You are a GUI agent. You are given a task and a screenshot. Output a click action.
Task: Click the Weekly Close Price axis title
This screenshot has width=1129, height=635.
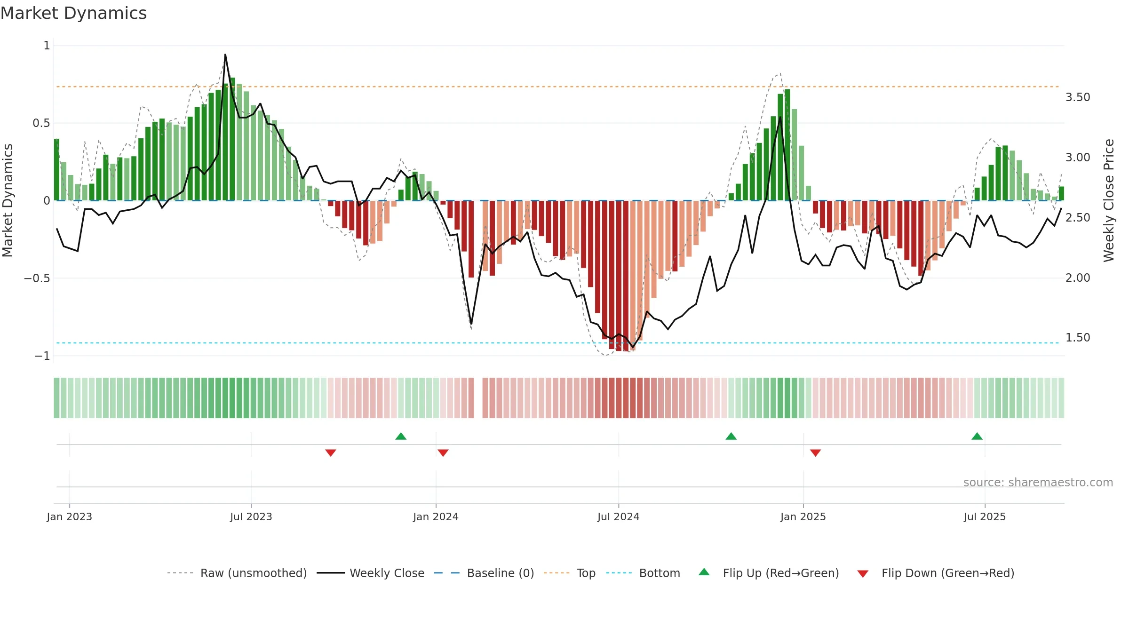(x=1109, y=200)
